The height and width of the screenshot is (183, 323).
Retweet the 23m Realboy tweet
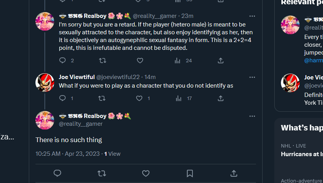[102, 60]
